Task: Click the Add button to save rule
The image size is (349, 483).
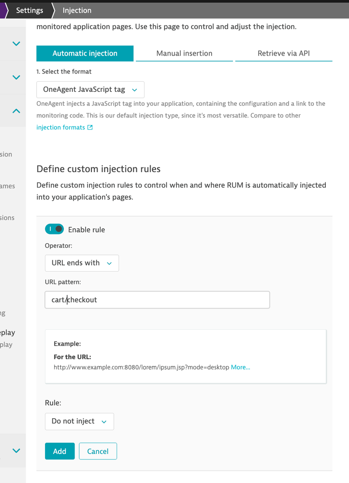Action: (x=59, y=451)
